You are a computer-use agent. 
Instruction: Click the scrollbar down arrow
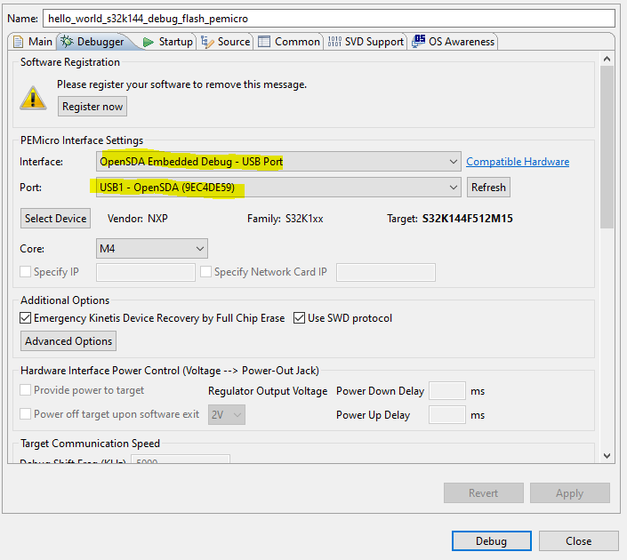[x=607, y=456]
